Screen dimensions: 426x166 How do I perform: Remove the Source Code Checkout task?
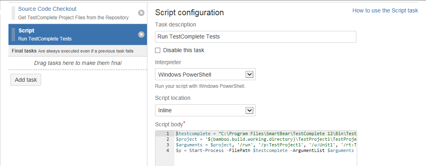click(x=141, y=13)
